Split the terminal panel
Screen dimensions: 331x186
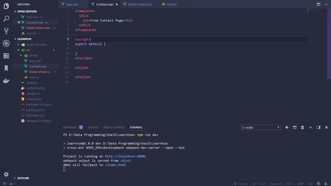click(294, 128)
